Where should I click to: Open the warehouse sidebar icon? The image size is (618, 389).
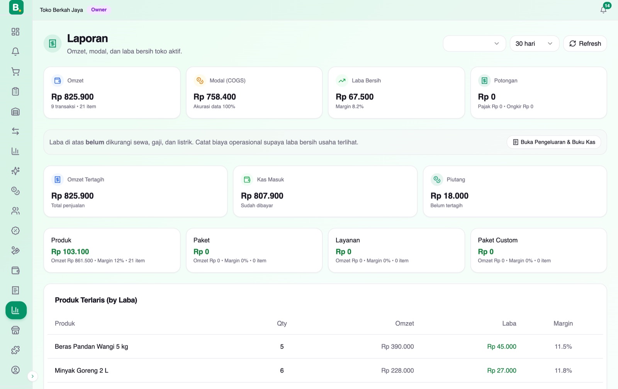15,112
